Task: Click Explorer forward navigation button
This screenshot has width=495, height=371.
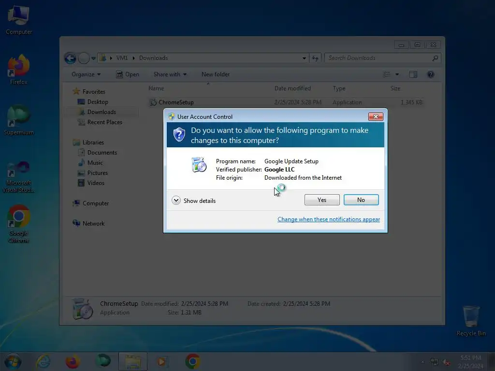Action: tap(84, 58)
